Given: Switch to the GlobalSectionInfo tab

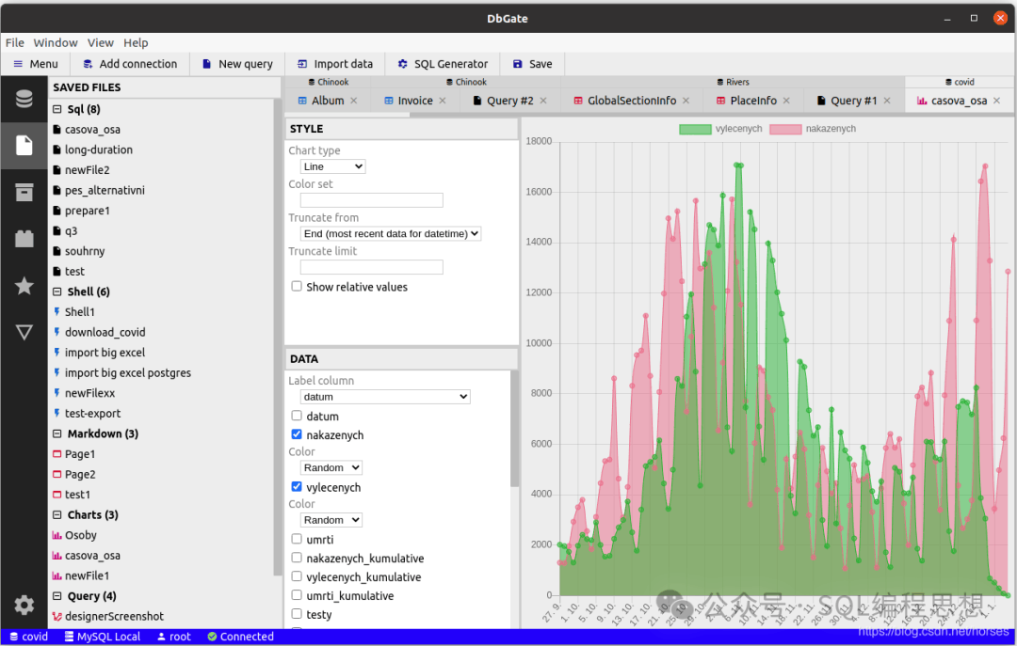Looking at the screenshot, I should point(632,101).
